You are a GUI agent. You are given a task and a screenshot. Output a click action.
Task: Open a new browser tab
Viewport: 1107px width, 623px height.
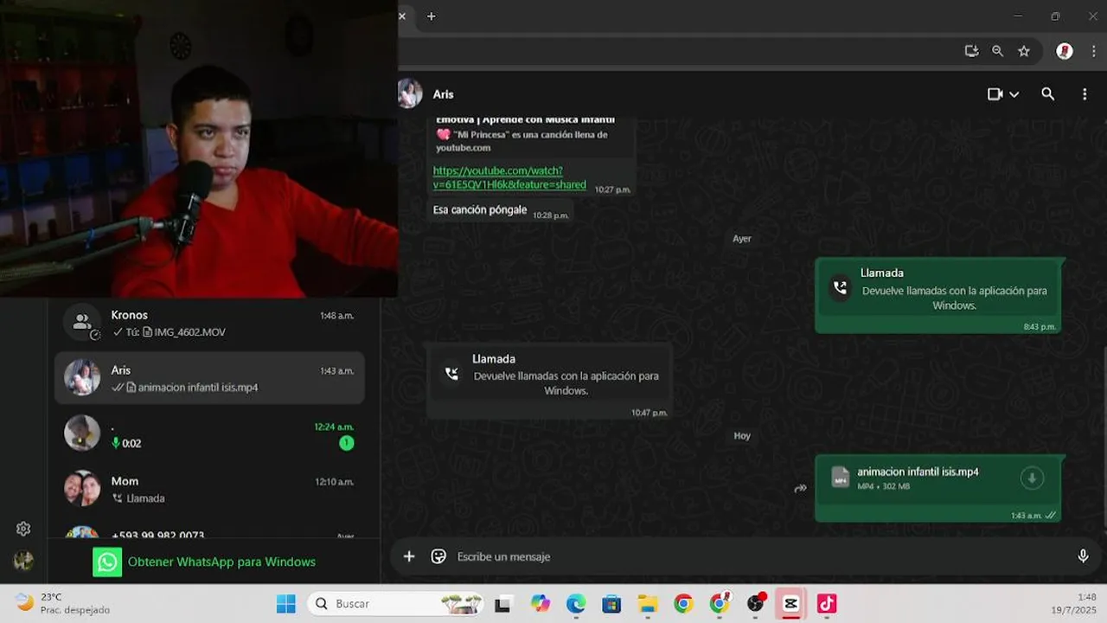pyautogui.click(x=431, y=16)
